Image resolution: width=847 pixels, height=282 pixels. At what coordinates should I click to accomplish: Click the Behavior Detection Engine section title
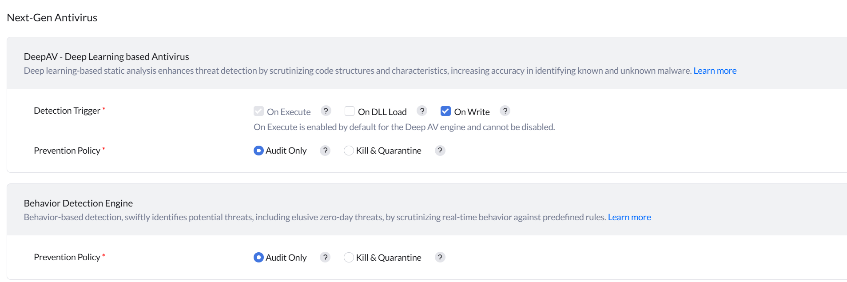pos(78,203)
